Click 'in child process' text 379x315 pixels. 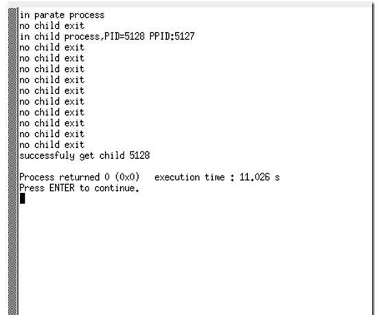[59, 36]
